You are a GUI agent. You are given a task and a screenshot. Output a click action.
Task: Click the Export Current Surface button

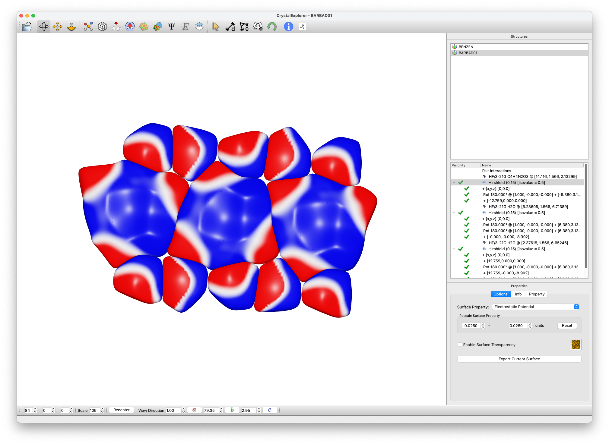coord(519,359)
